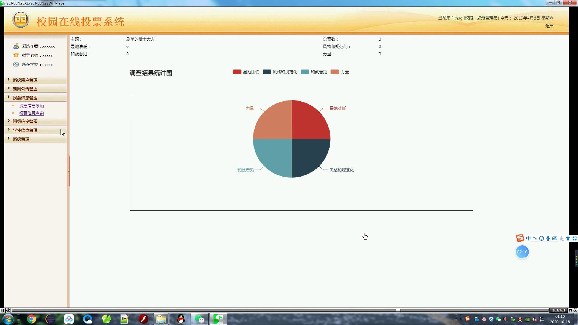Expand 班级信息管理 menu section
Image resolution: width=578 pixels, height=325 pixels.
pyautogui.click(x=35, y=121)
